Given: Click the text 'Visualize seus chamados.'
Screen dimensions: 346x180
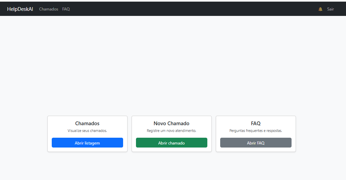Looking at the screenshot, I should 87,131.
